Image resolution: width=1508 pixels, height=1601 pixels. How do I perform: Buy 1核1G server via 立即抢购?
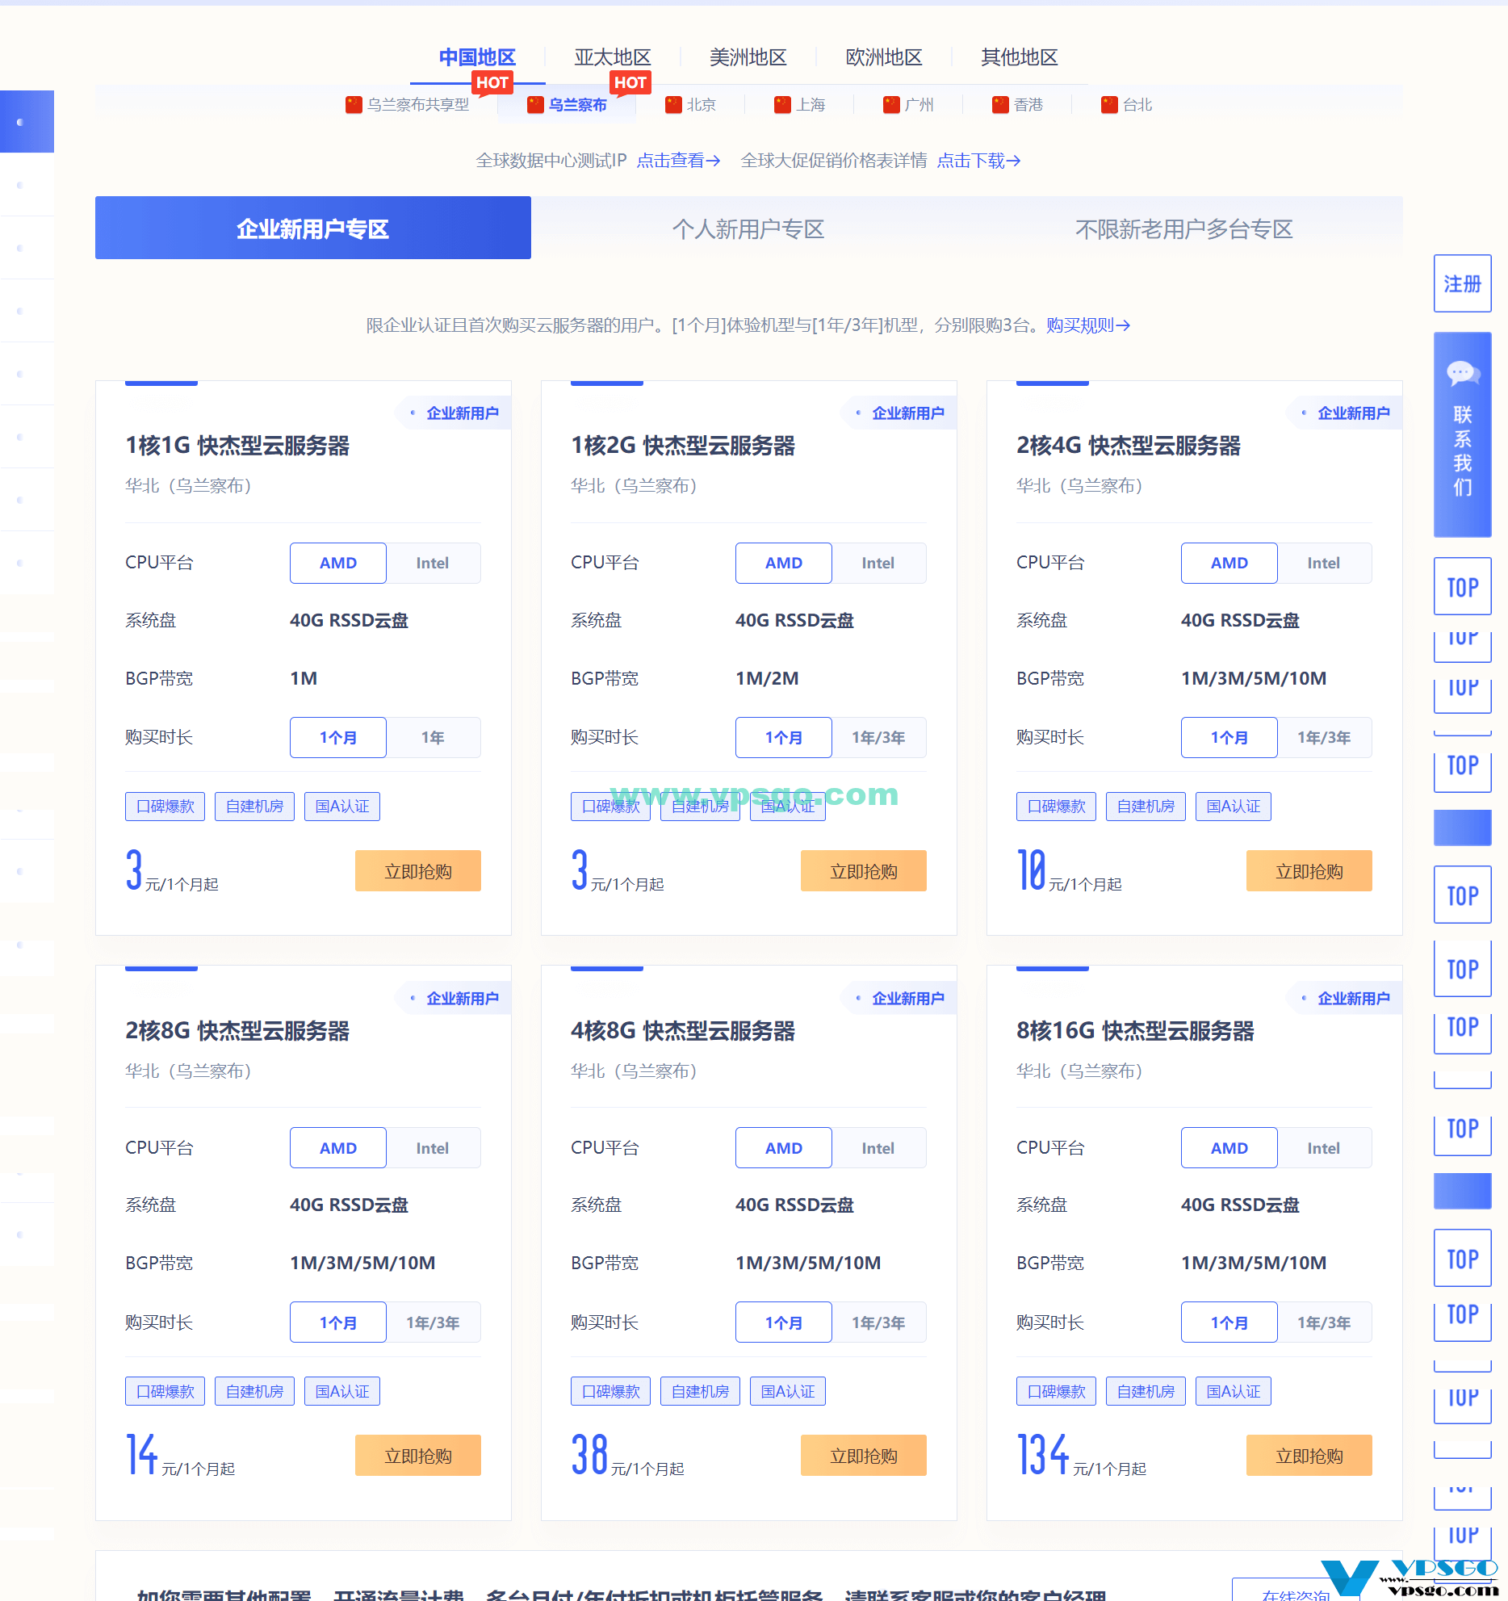418,871
